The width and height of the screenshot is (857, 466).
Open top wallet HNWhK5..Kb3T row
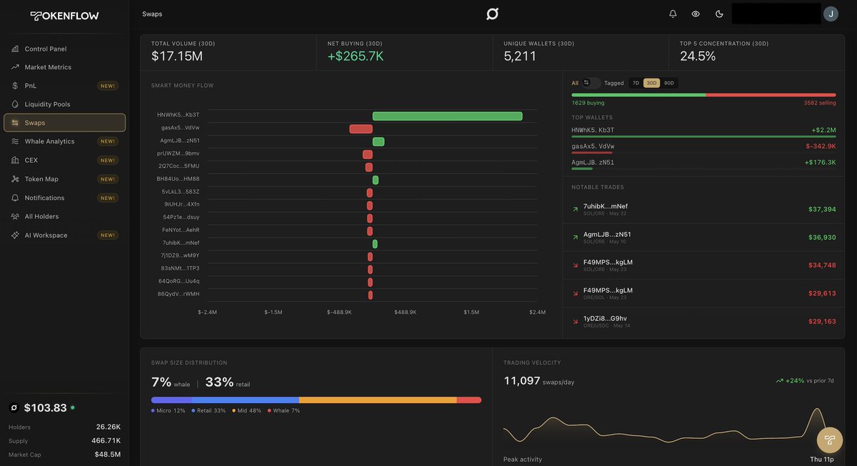tap(703, 131)
